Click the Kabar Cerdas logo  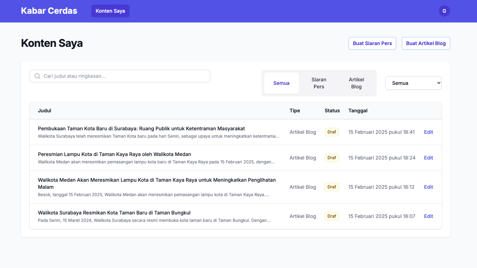49,11
